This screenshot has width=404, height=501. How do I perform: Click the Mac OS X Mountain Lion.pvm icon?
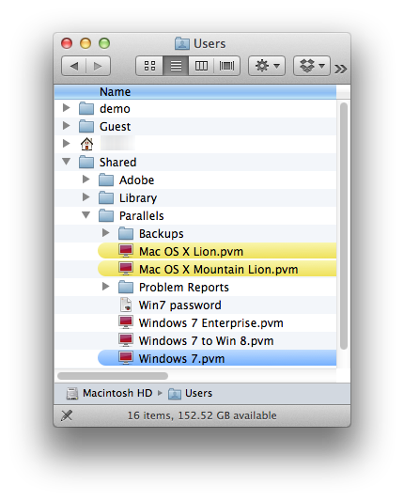pyautogui.click(x=126, y=269)
